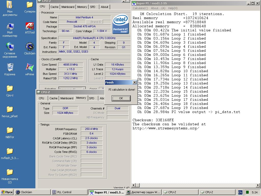261x196 pixels.
Task: Click the Super PI title bar icon
Action: pos(134,3)
